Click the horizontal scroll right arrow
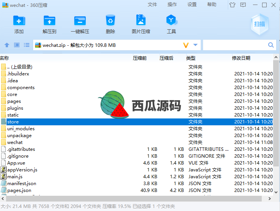280x211 pixels. (269, 198)
